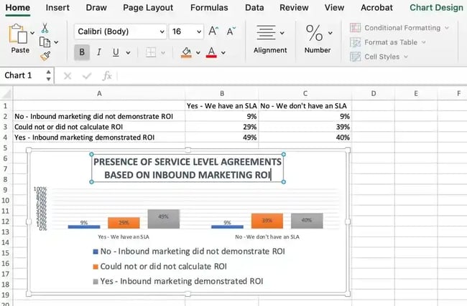
Task: Cancel formula entry with the X icon
Action: [x=68, y=77]
